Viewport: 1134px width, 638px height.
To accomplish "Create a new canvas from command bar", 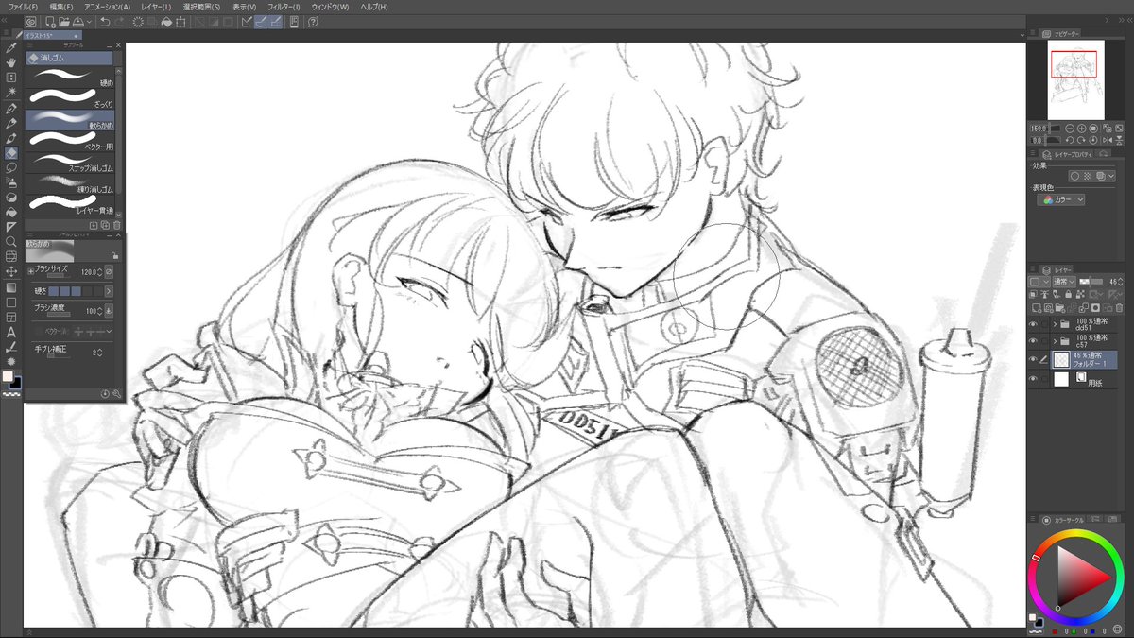I will [50, 22].
